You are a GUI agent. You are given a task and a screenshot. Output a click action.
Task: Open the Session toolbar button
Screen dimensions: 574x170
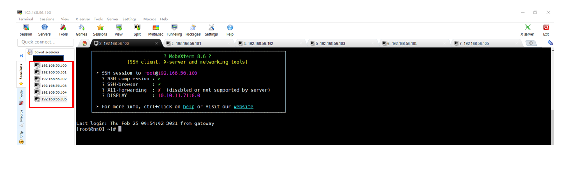click(26, 30)
